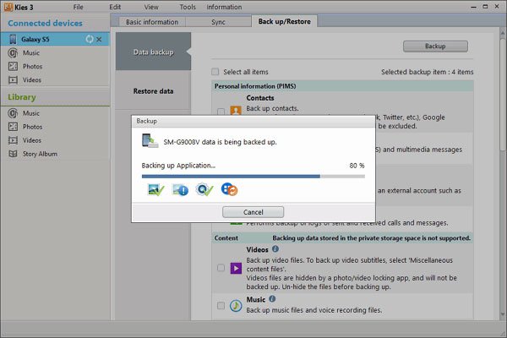This screenshot has height=338, width=507.
Task: Open Story Album in the Library
Action: [40, 154]
